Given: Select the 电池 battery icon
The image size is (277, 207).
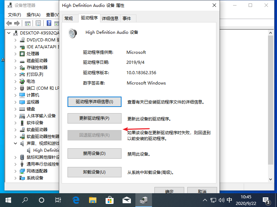Looking at the screenshot, I should [22, 81].
